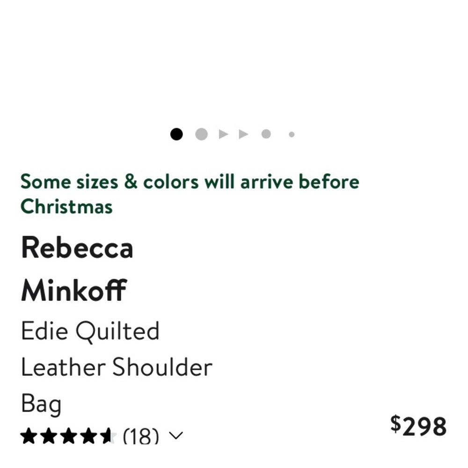Jump to another image using the carousel indicator strip
This screenshot has height=468, width=468.
pyautogui.click(x=234, y=134)
